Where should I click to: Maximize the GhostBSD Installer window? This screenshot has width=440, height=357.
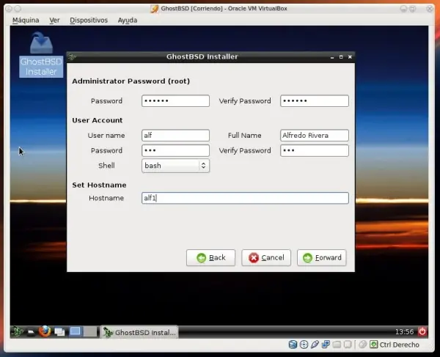[341, 57]
